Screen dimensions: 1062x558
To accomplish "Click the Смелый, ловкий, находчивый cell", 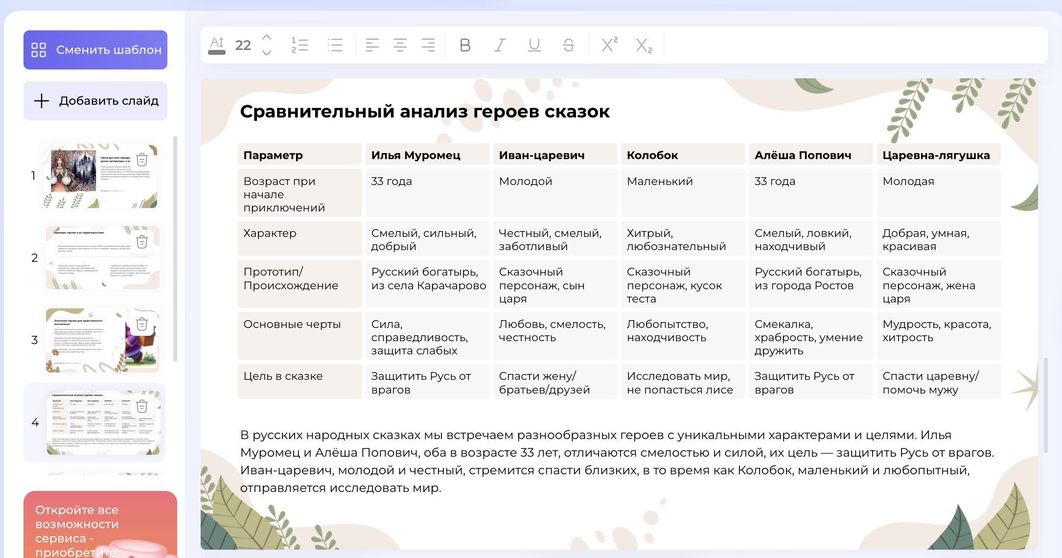I will [811, 239].
